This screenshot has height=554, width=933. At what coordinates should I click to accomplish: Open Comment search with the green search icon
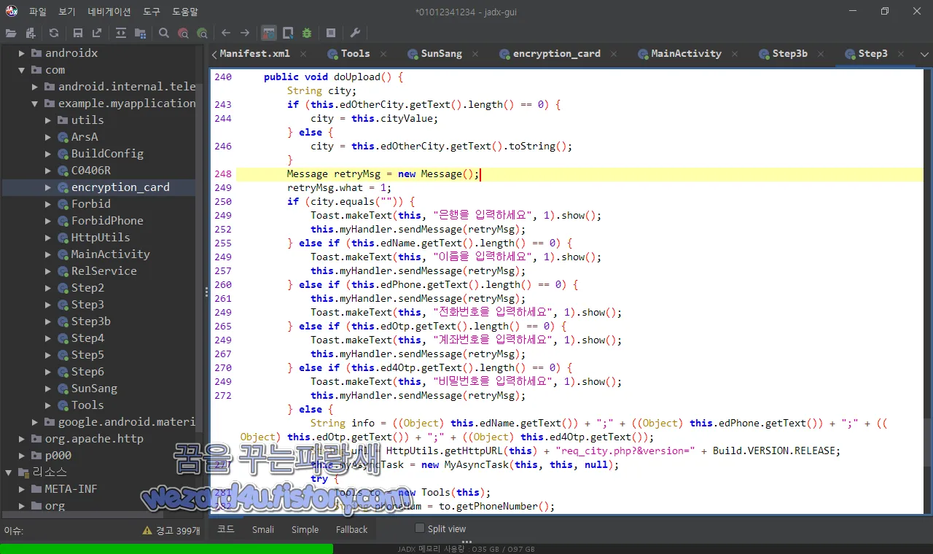[x=202, y=33]
